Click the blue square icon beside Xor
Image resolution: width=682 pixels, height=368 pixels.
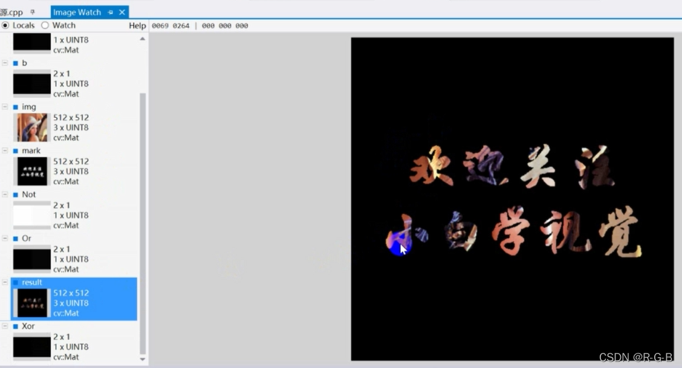(16, 326)
